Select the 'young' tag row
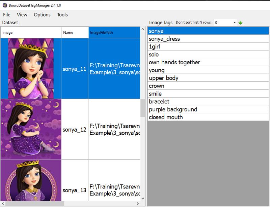Image resolution: width=270 pixels, height=207 pixels. pos(208,70)
